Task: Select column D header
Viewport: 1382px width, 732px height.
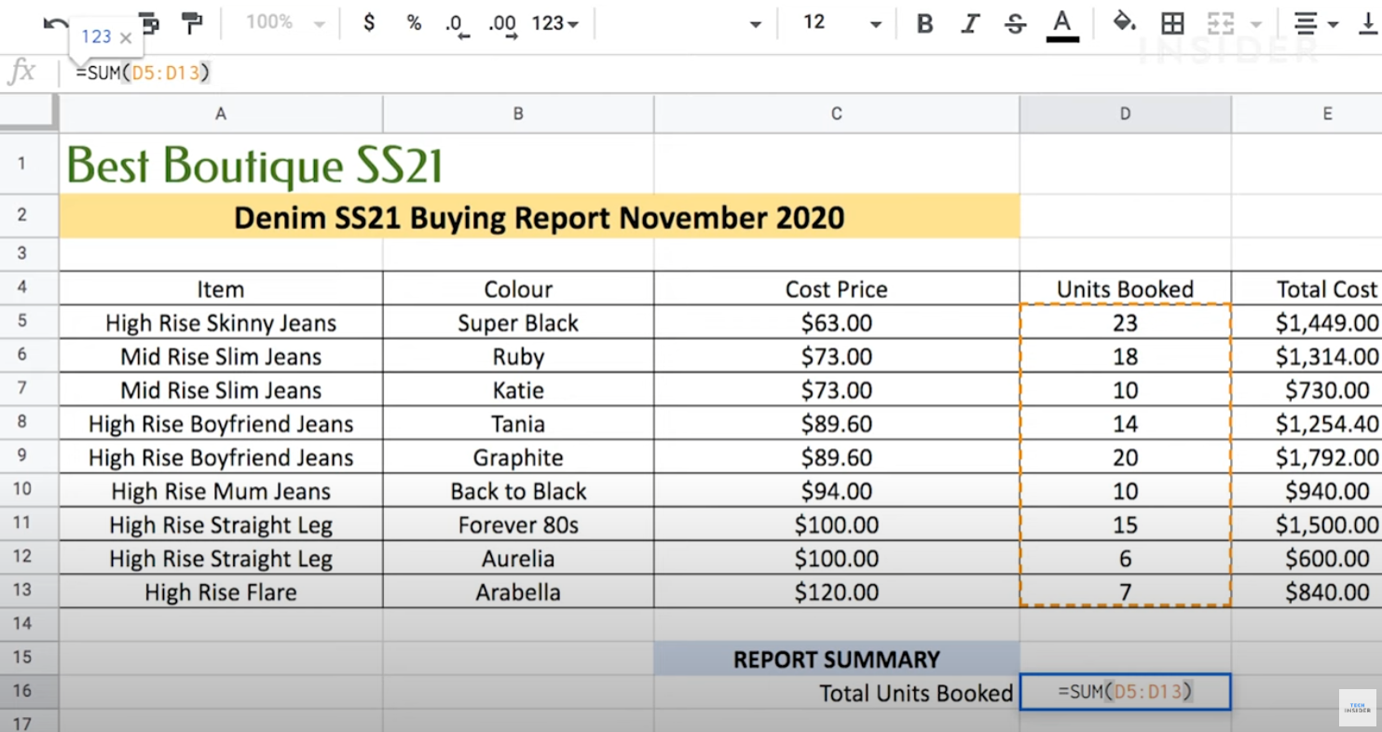Action: click(x=1126, y=114)
